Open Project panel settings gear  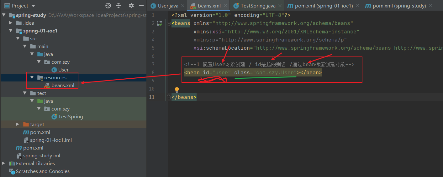pyautogui.click(x=131, y=6)
